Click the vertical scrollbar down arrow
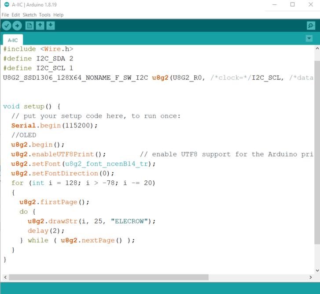The image size is (320, 294). [x=317, y=271]
